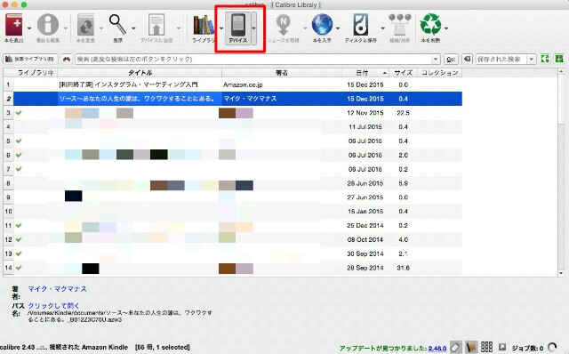Expand the search history dropdown
The width and height of the screenshot is (569, 354).
(x=435, y=59)
